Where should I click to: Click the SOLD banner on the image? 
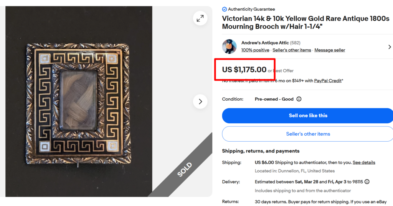[x=185, y=170]
